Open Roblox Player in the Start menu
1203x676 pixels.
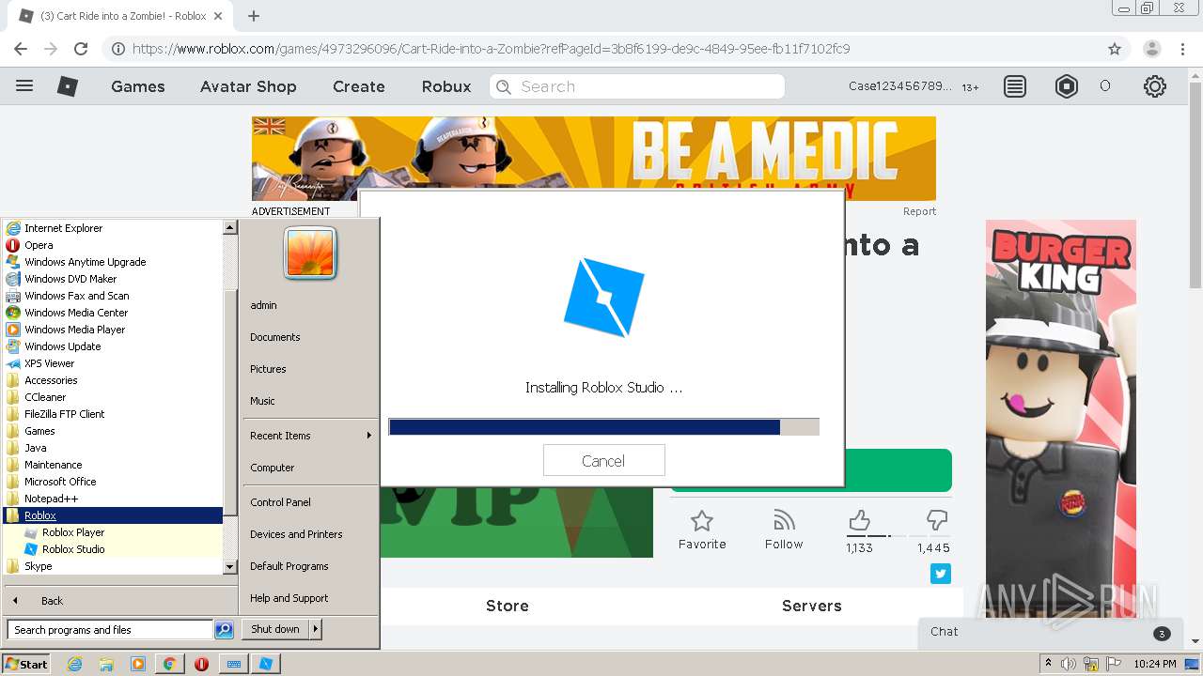[73, 532]
